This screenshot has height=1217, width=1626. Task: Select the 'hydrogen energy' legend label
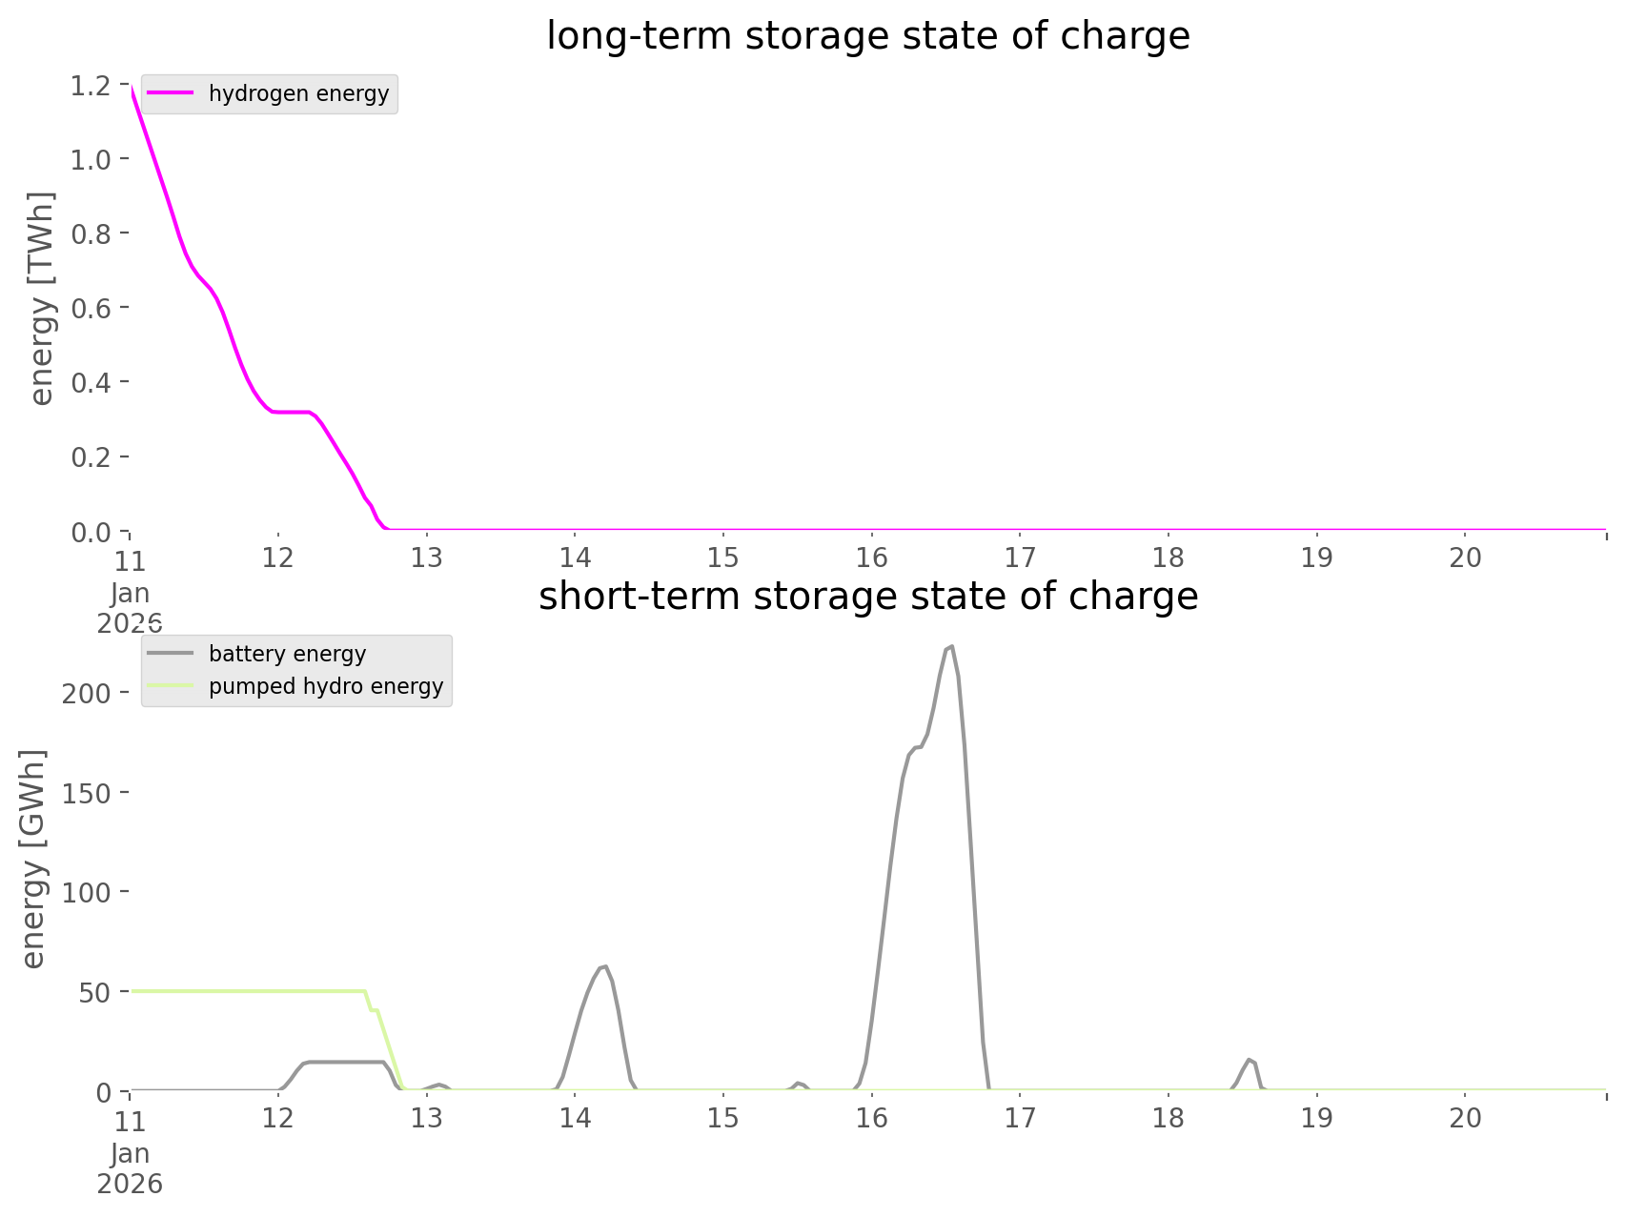click(x=298, y=93)
